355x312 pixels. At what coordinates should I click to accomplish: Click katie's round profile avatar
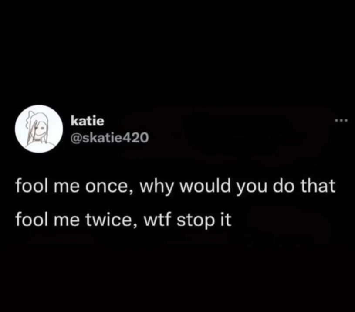[39, 129]
